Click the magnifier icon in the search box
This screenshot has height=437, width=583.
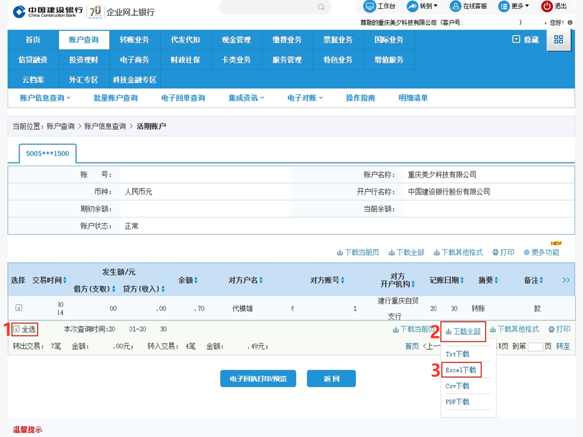point(321,7)
